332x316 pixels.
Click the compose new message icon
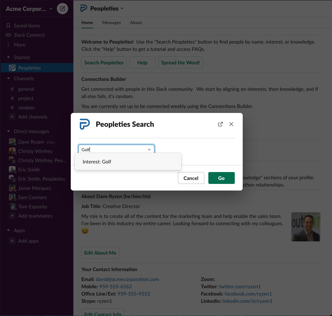pyautogui.click(x=62, y=9)
